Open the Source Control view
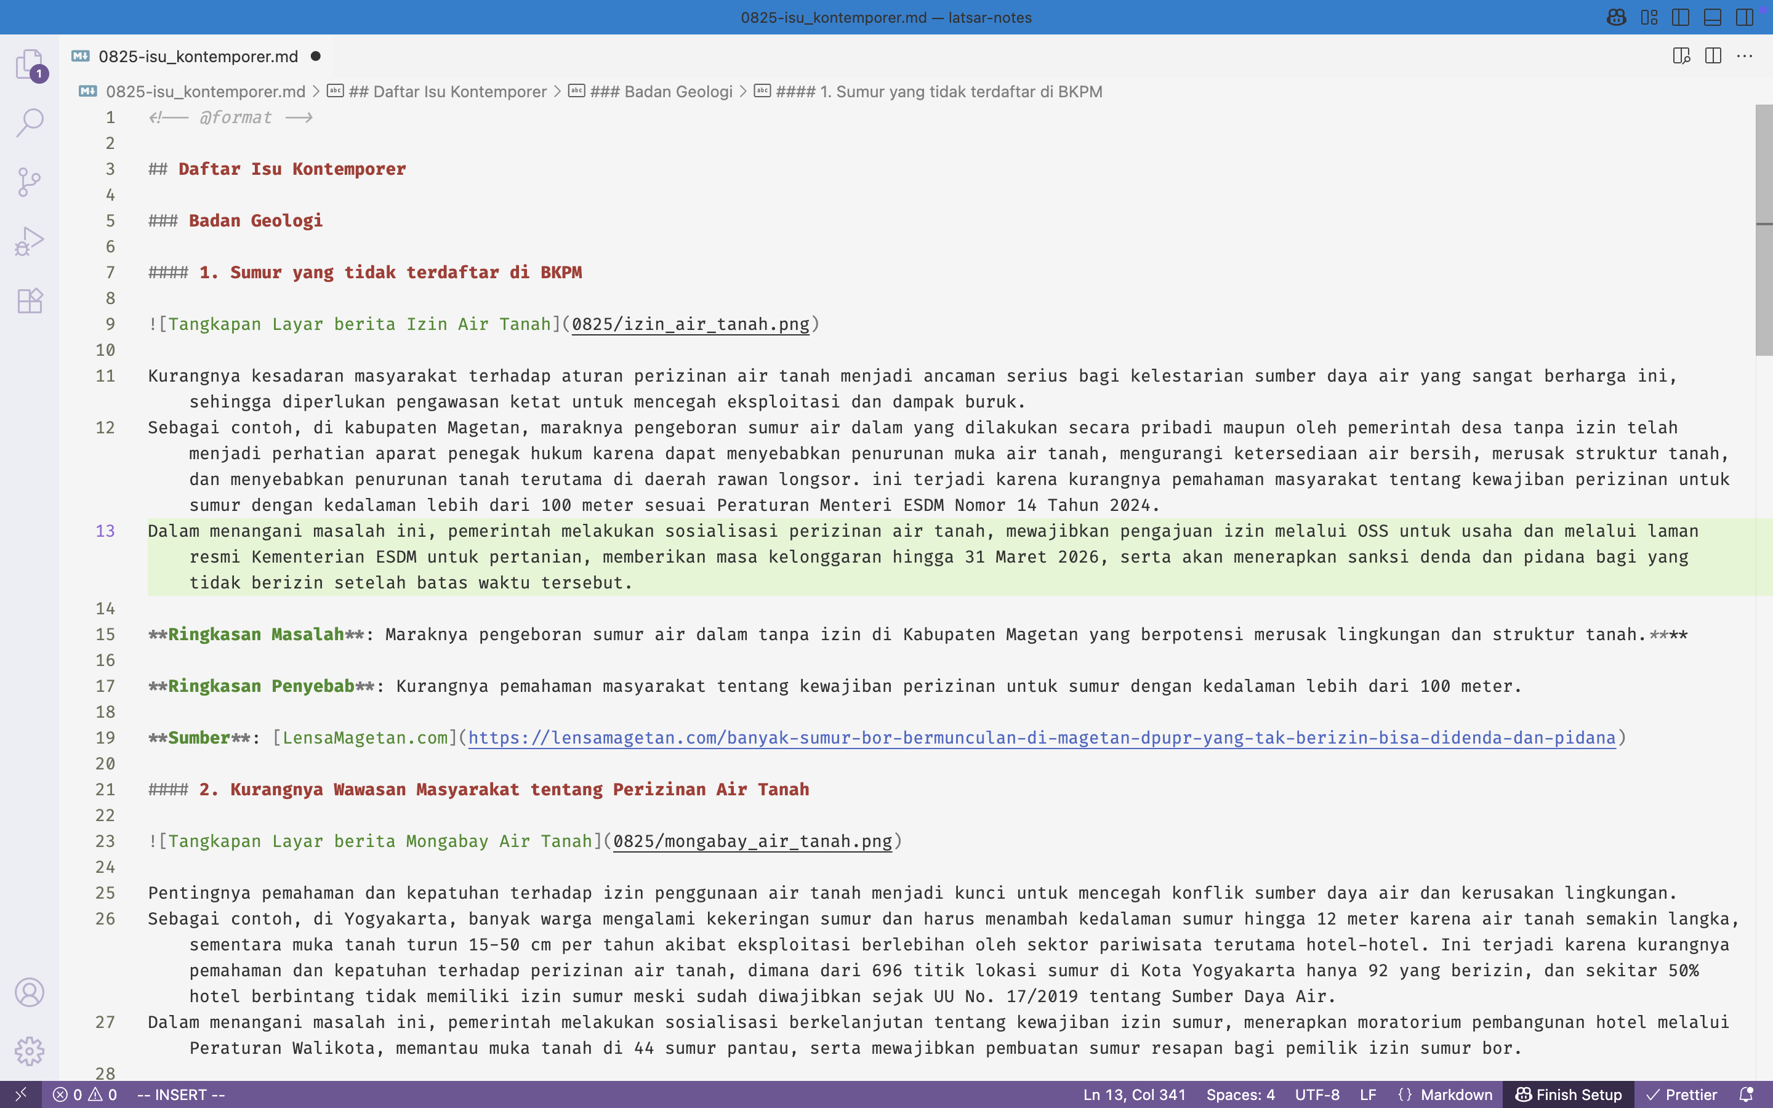This screenshot has width=1773, height=1108. click(30, 182)
